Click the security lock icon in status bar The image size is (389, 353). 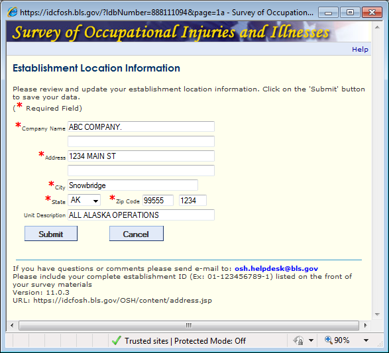(299, 340)
